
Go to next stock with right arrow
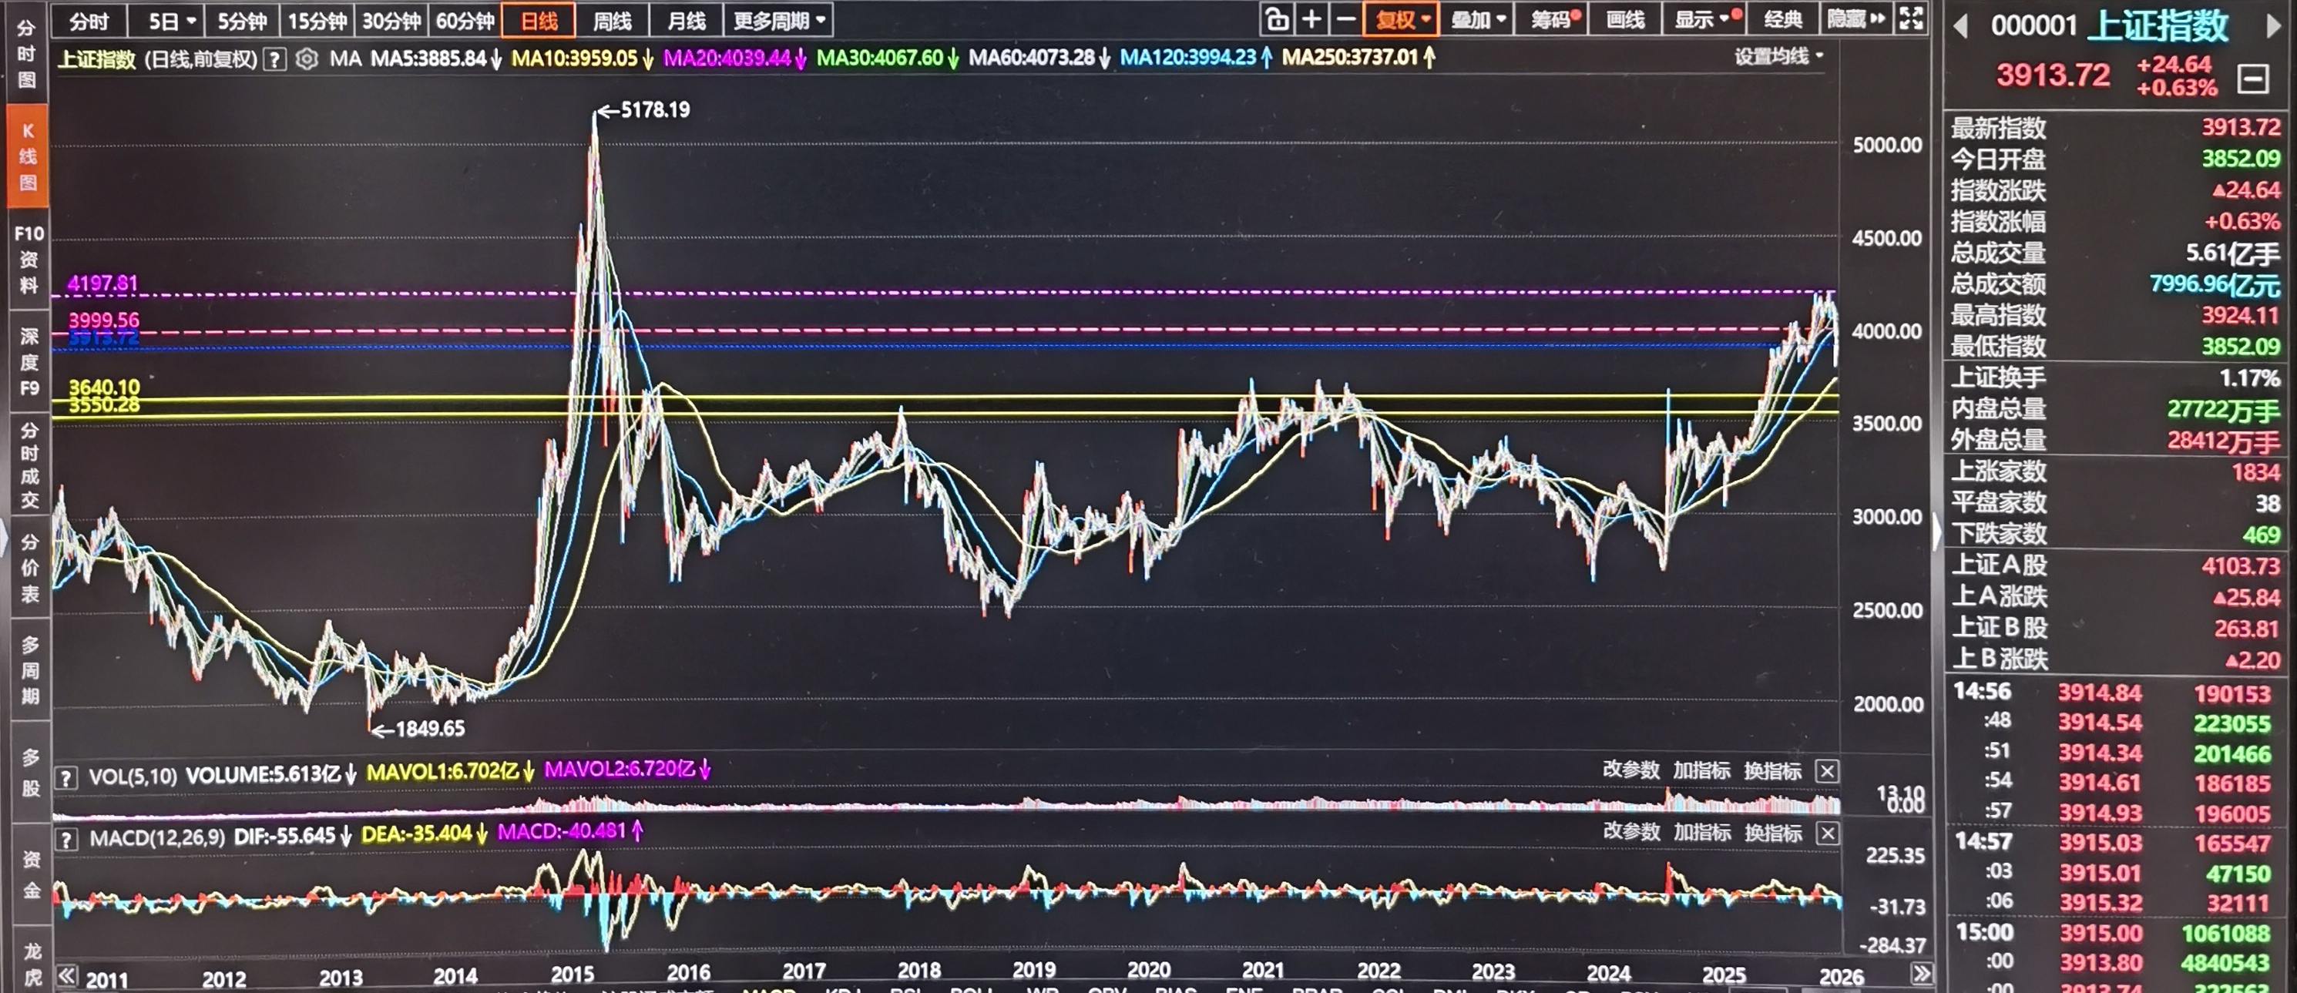click(2273, 27)
